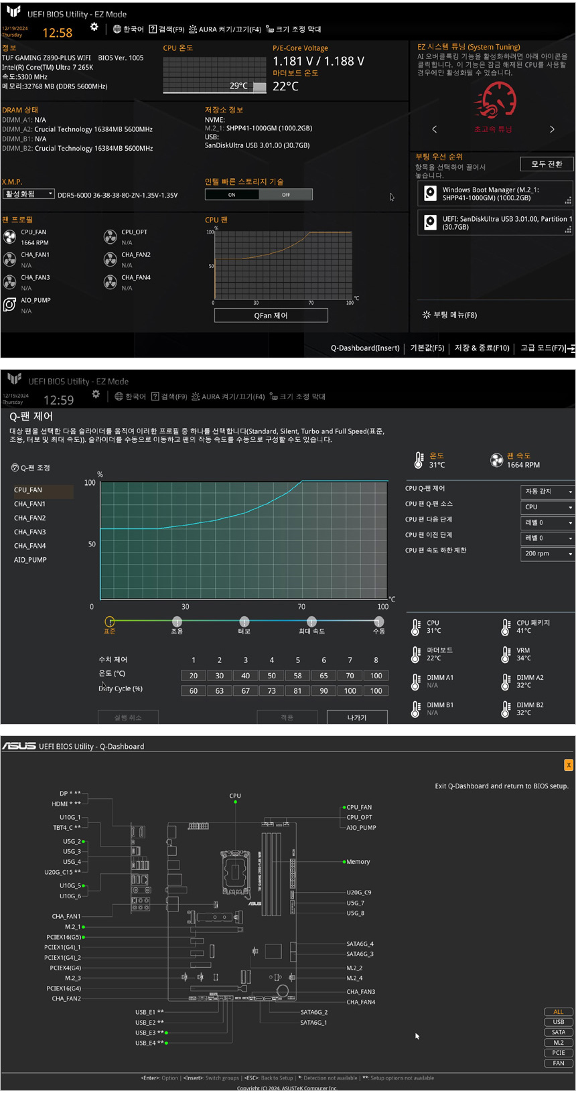Viewport: 576px width, 1093px height.
Task: Open the X.M.P. 활성화됨 dropdown
Action: point(29,194)
